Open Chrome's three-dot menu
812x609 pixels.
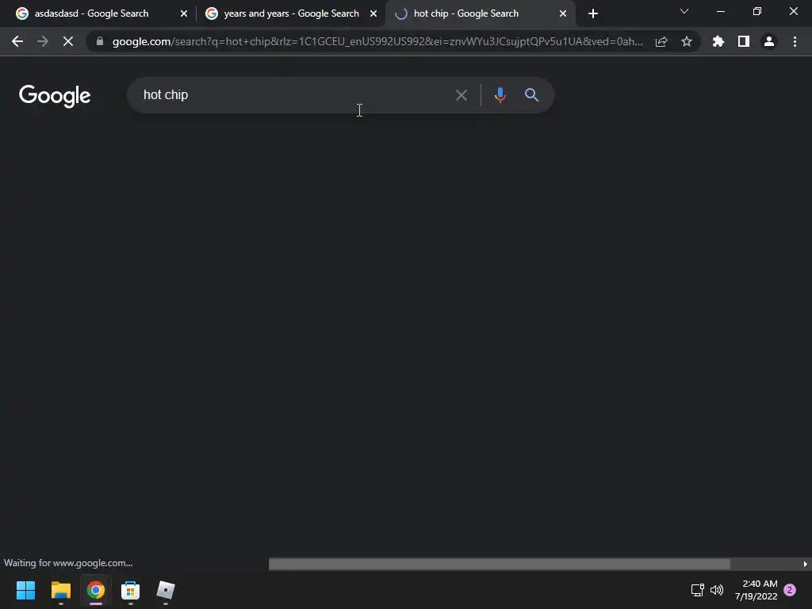(x=795, y=41)
